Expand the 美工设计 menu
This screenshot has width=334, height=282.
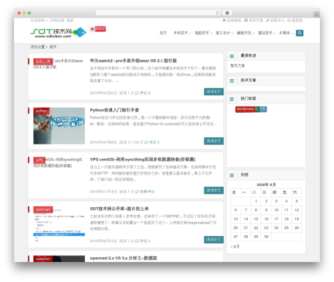[224, 33]
